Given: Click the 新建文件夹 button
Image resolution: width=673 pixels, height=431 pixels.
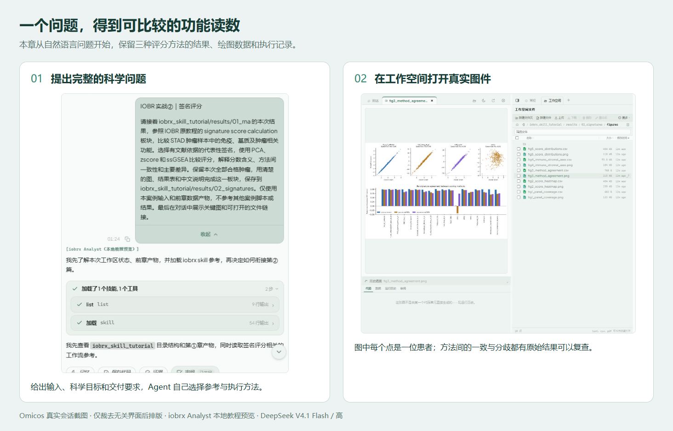Looking at the screenshot, I should pos(524,118).
